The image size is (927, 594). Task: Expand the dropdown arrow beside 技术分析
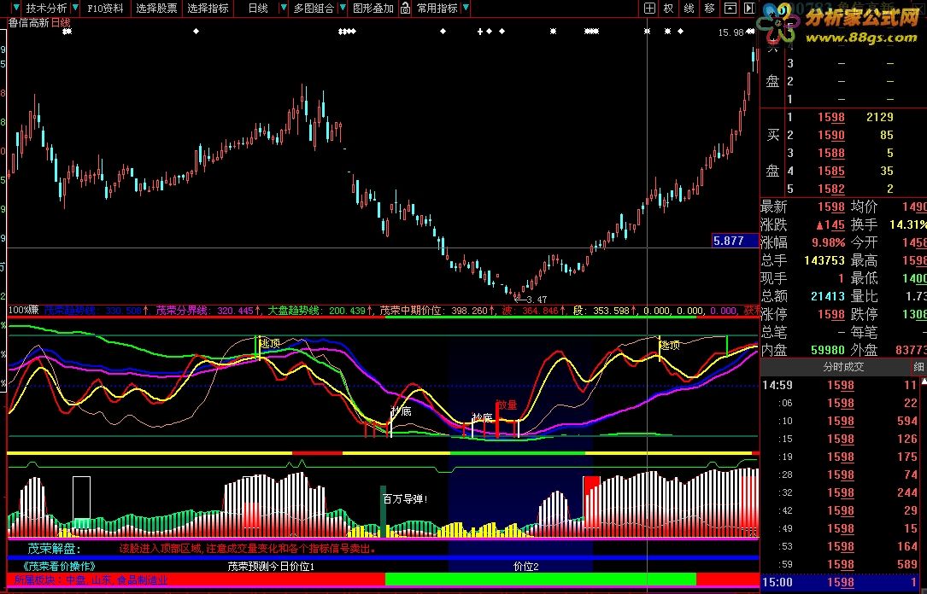pos(74,8)
